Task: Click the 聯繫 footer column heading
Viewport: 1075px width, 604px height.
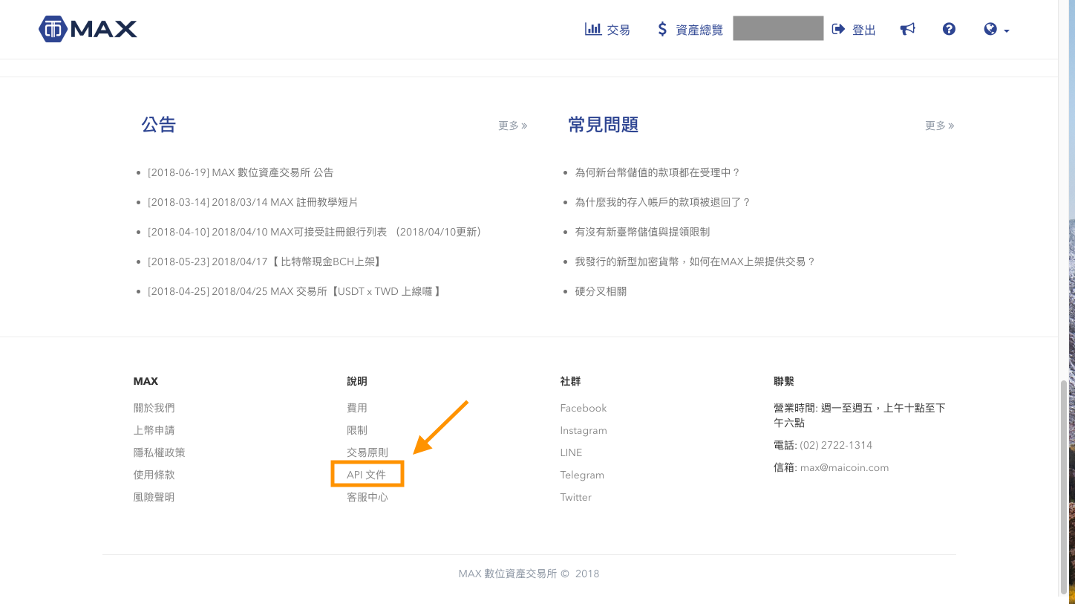Action: point(784,381)
